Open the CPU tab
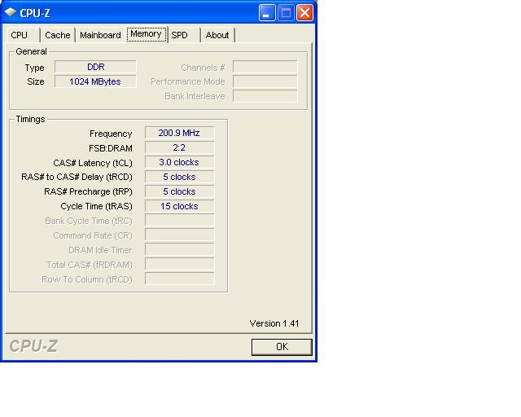This screenshot has width=521, height=417. pyautogui.click(x=20, y=35)
